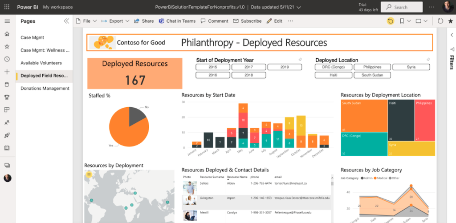456x223 pixels.
Task: Toggle the 2016 year slicer
Action: [x=213, y=75]
